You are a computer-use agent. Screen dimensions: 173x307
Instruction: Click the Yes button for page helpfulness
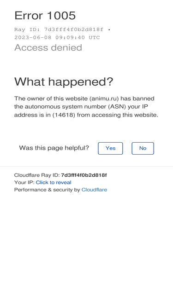coord(110,148)
